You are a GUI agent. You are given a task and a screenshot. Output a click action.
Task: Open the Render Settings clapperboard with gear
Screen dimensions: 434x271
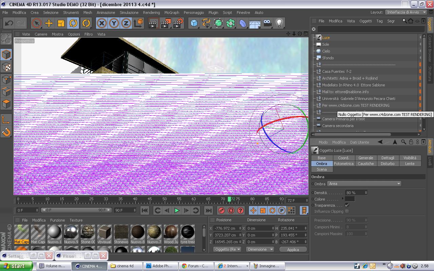pyautogui.click(x=178, y=23)
